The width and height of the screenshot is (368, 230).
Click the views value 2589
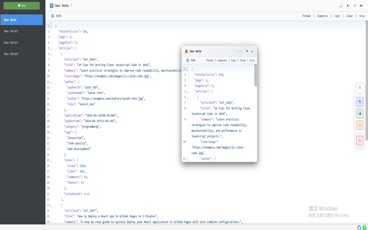pyautogui.click(x=82, y=166)
